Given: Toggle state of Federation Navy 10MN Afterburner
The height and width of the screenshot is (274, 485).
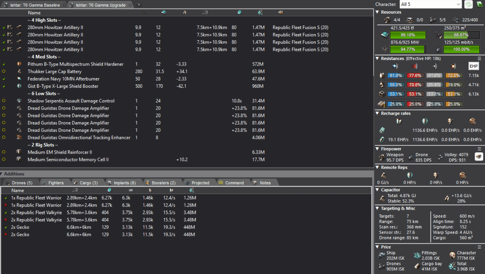Looking at the screenshot, I should [x=4, y=79].
